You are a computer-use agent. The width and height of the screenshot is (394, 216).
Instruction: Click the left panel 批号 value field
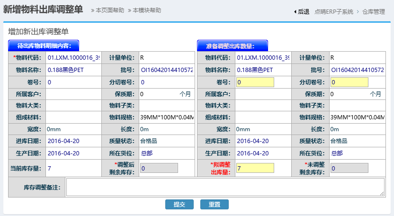167,70
